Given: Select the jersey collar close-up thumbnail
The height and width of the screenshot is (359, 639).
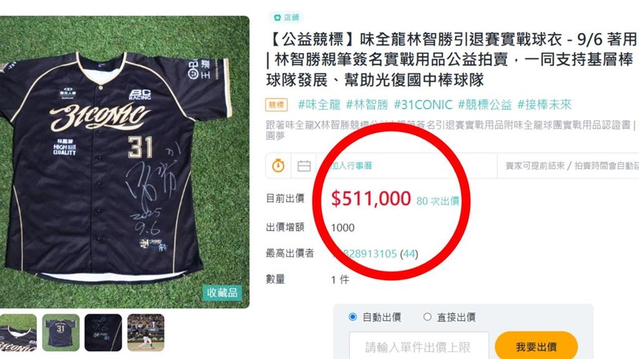Looking at the screenshot, I should (18, 333).
